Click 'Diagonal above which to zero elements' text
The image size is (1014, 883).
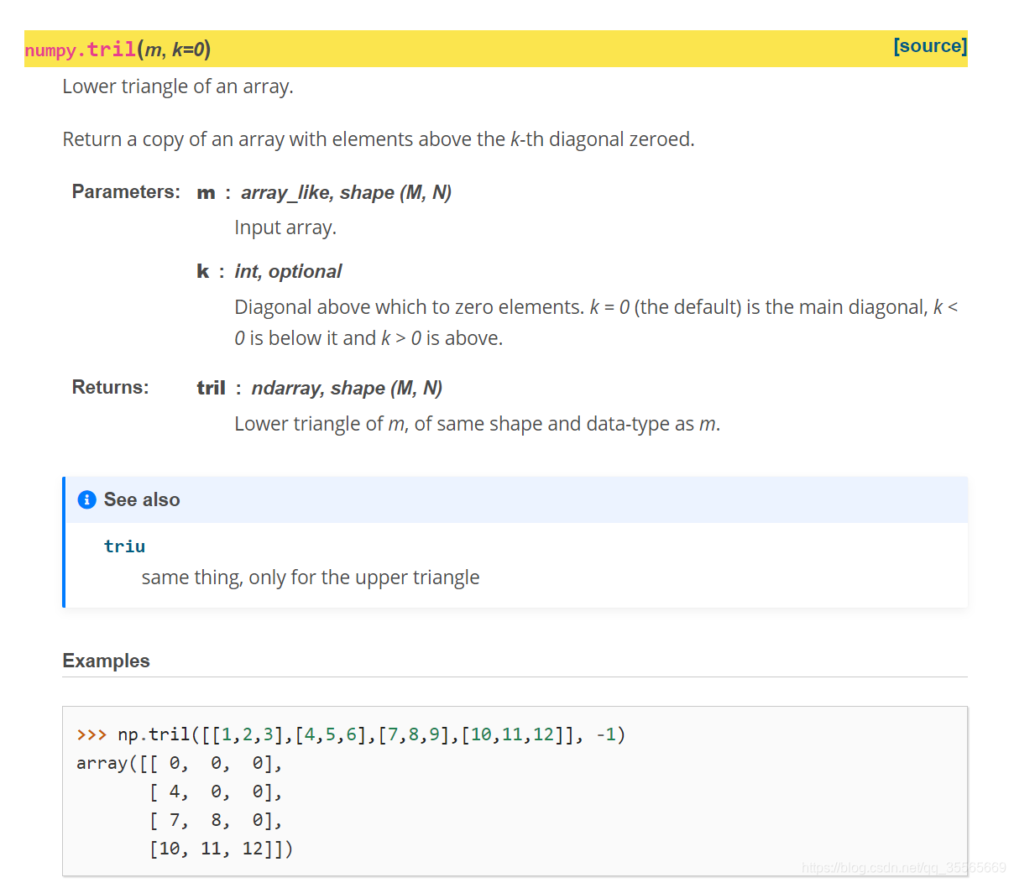596,322
